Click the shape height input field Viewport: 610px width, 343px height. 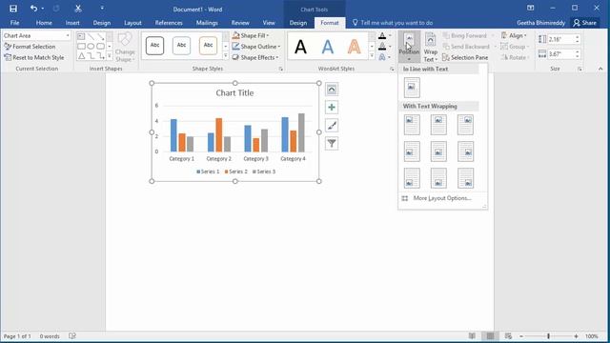[x=560, y=39]
